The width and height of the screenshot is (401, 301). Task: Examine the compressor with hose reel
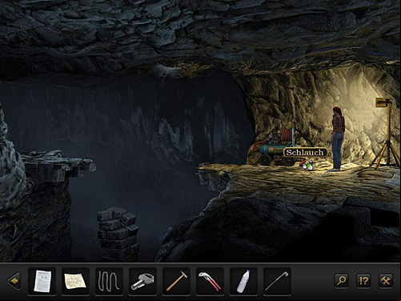point(275,147)
